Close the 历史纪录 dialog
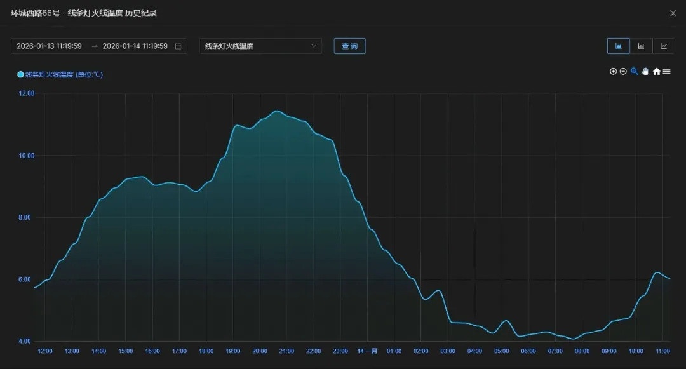686x369 pixels. 673,13
